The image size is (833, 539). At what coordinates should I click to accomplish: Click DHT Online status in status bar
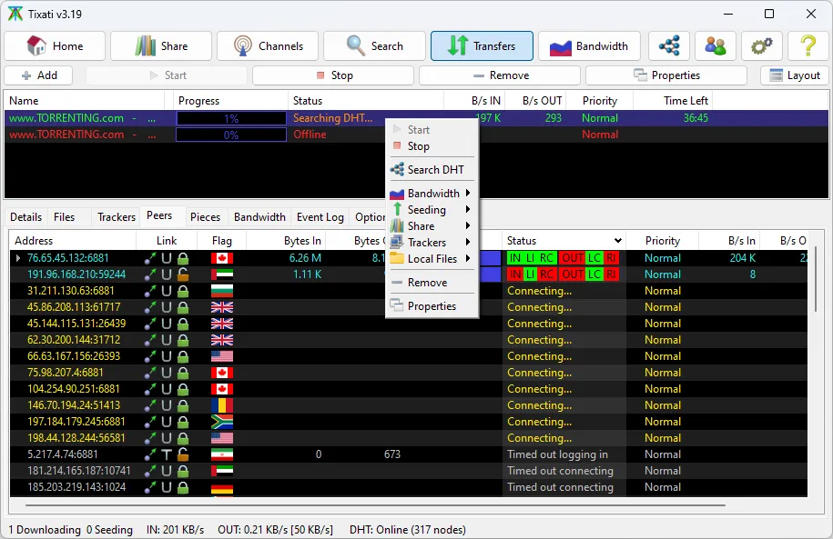[x=408, y=529]
